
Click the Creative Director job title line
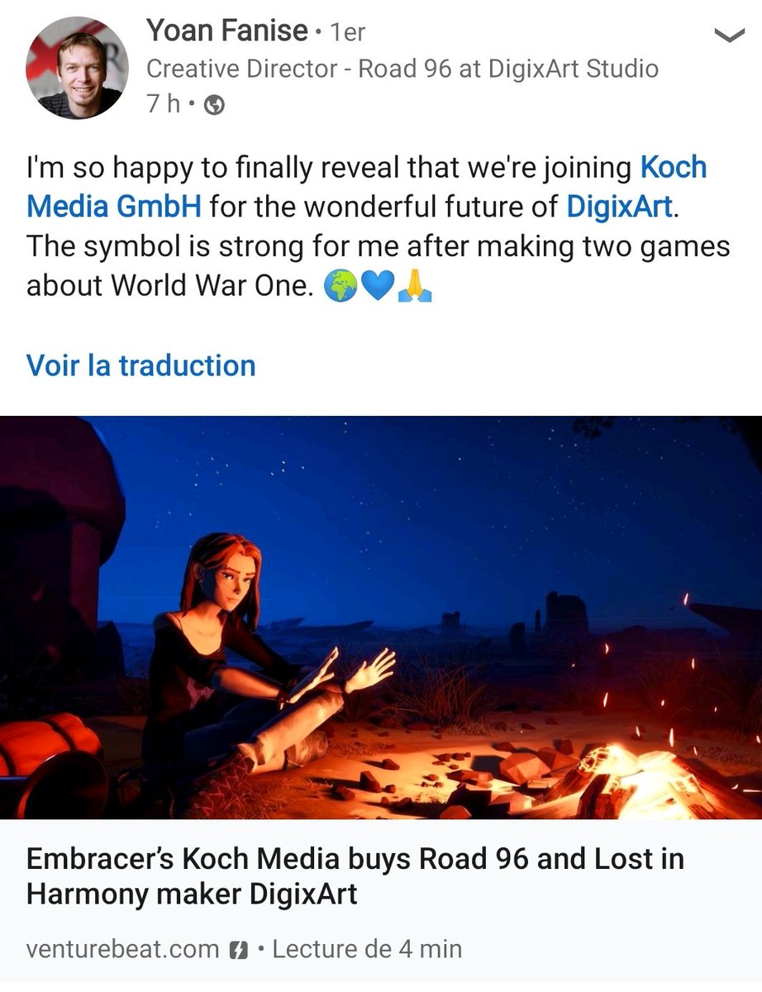click(402, 69)
